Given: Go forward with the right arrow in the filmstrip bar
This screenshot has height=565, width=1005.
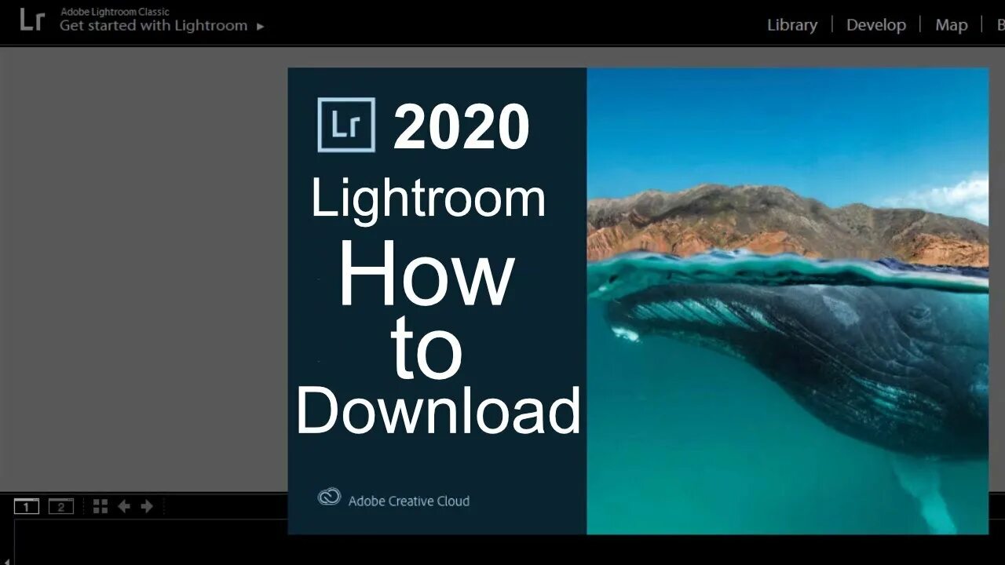Looking at the screenshot, I should tap(147, 507).
